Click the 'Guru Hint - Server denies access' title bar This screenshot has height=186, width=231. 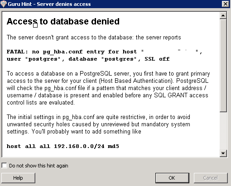click(49, 4)
